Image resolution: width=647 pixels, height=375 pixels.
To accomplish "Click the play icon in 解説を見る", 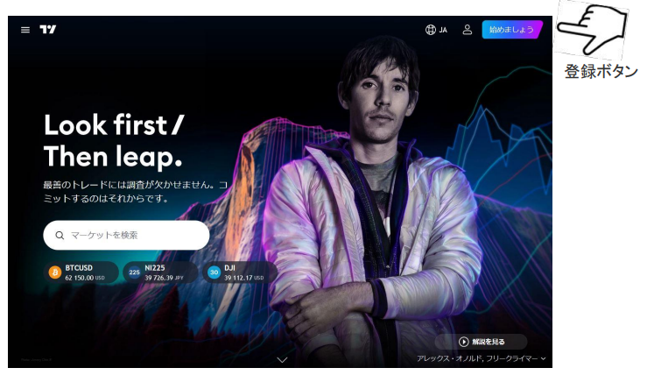I will tap(464, 342).
